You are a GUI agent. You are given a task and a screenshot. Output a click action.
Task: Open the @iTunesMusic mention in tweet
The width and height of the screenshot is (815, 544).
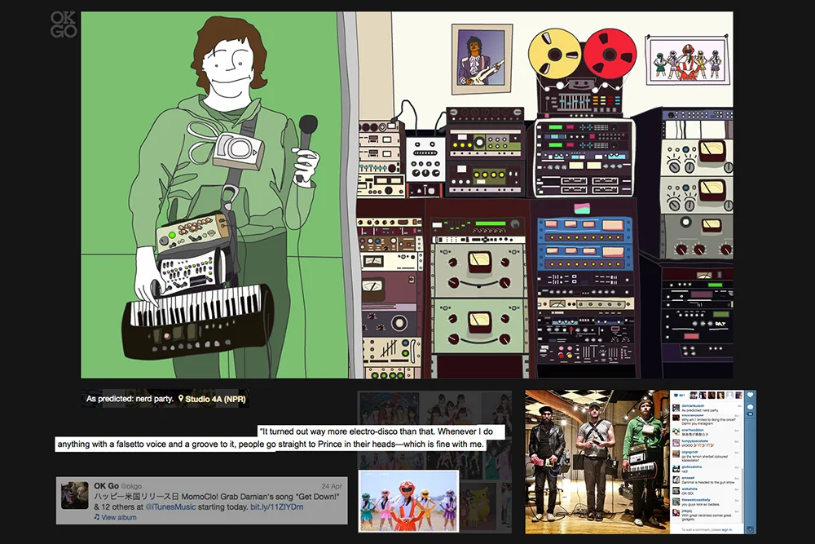[170, 506]
